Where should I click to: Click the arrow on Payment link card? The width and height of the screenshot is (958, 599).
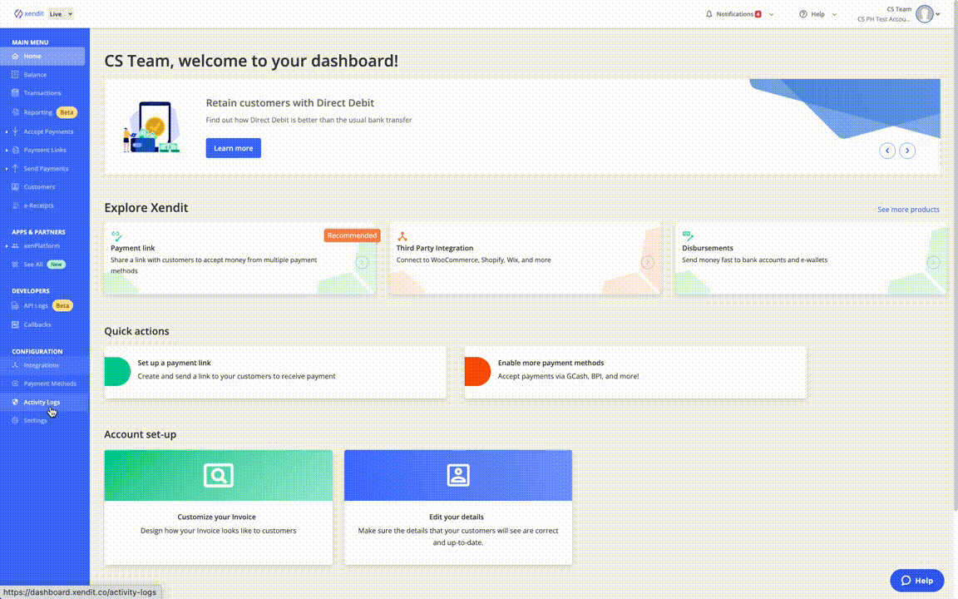click(x=362, y=262)
